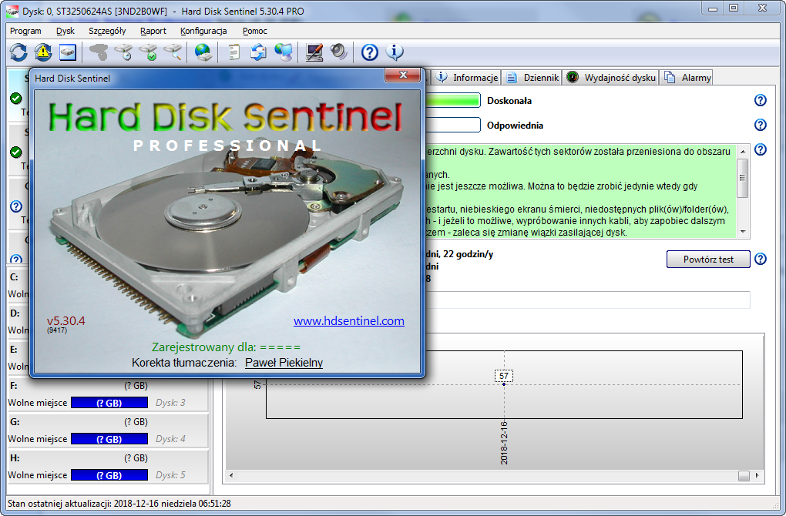This screenshot has width=786, height=516.
Task: Click the green Doskonała performance bar
Action: tap(452, 100)
